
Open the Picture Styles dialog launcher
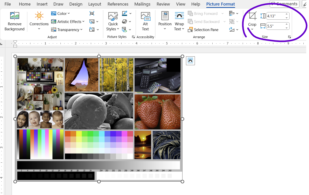(x=133, y=37)
